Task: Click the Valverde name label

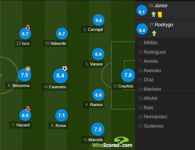Action: click(x=56, y=44)
